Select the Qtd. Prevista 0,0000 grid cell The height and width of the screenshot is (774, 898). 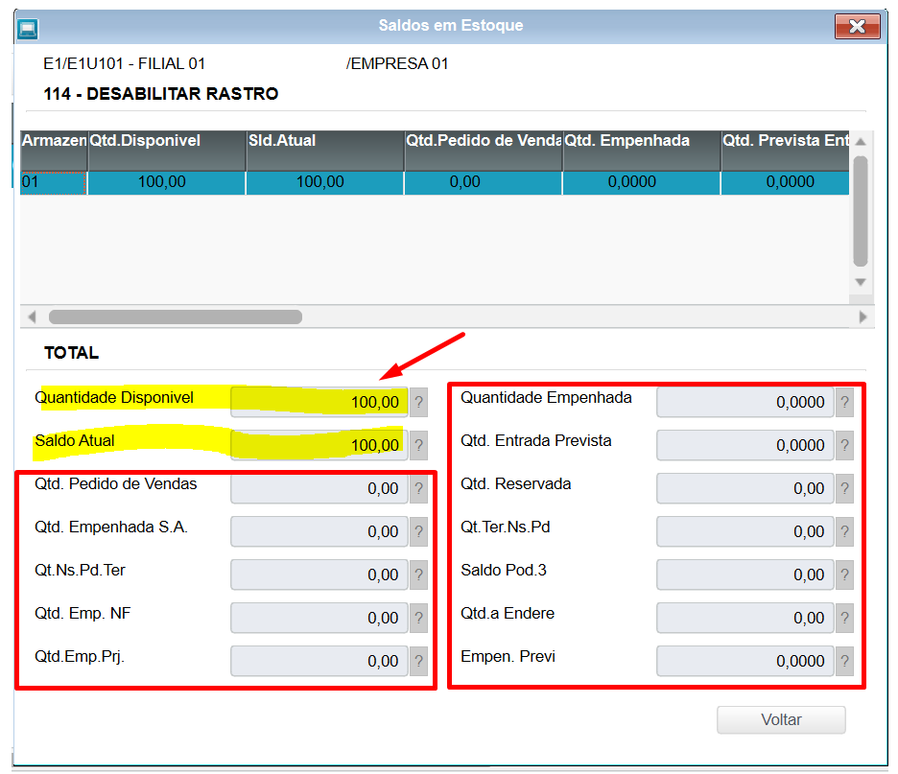[x=785, y=182]
